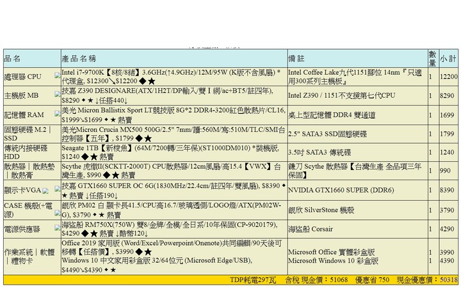Click the HDD subtotal 1240
This screenshot has width=461, height=291.
pos(447,152)
